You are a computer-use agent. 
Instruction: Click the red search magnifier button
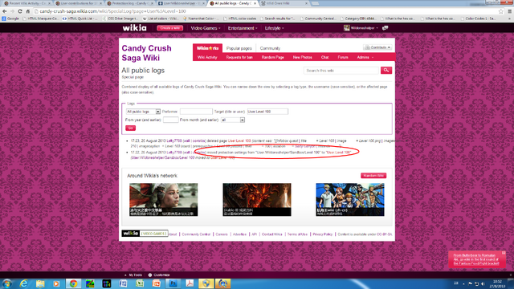click(x=386, y=70)
